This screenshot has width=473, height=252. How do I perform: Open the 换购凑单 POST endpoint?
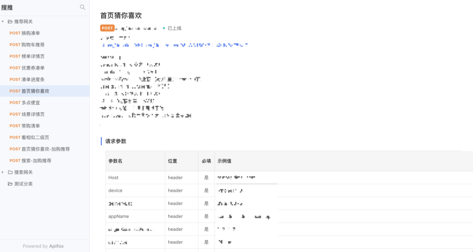point(30,33)
